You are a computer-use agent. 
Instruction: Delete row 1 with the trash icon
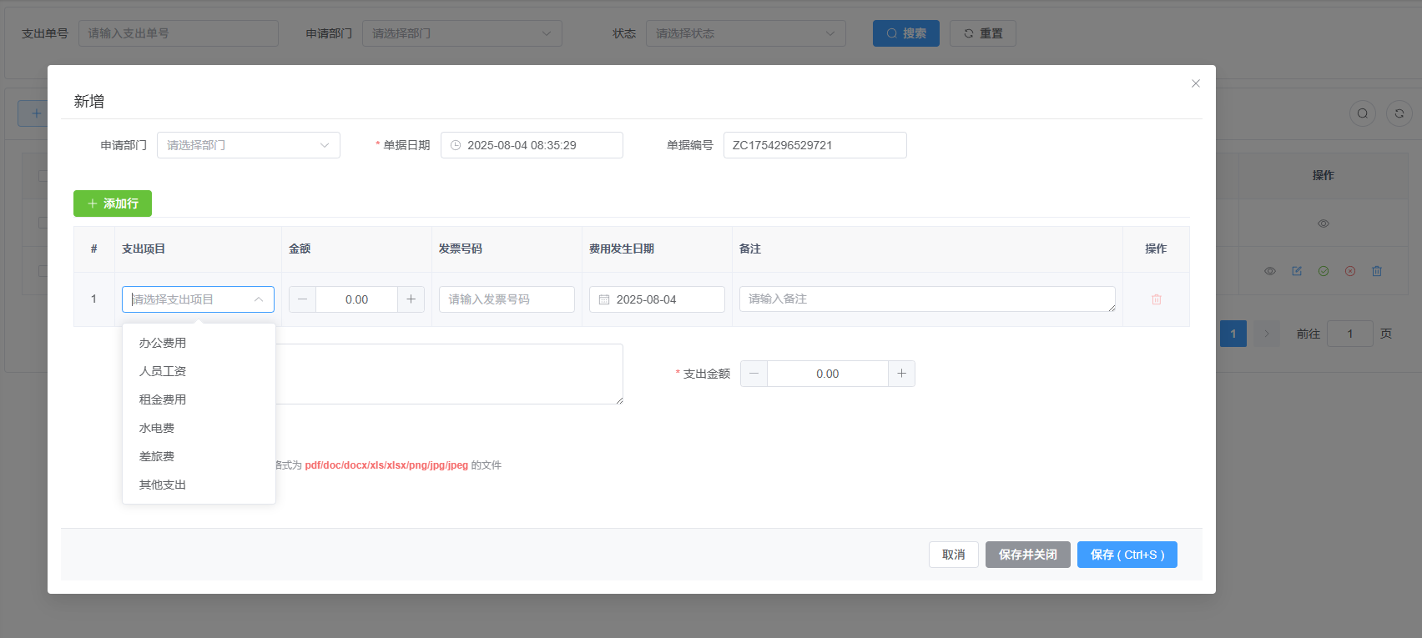click(x=1156, y=299)
